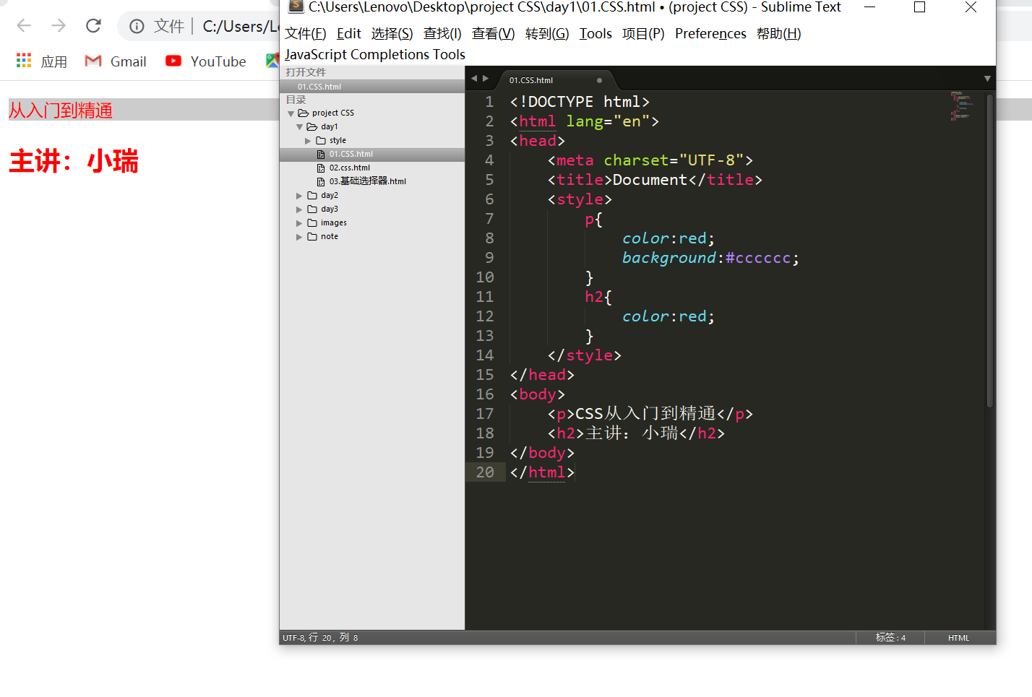
Task: Open the 帮助(H) menu
Action: (778, 34)
